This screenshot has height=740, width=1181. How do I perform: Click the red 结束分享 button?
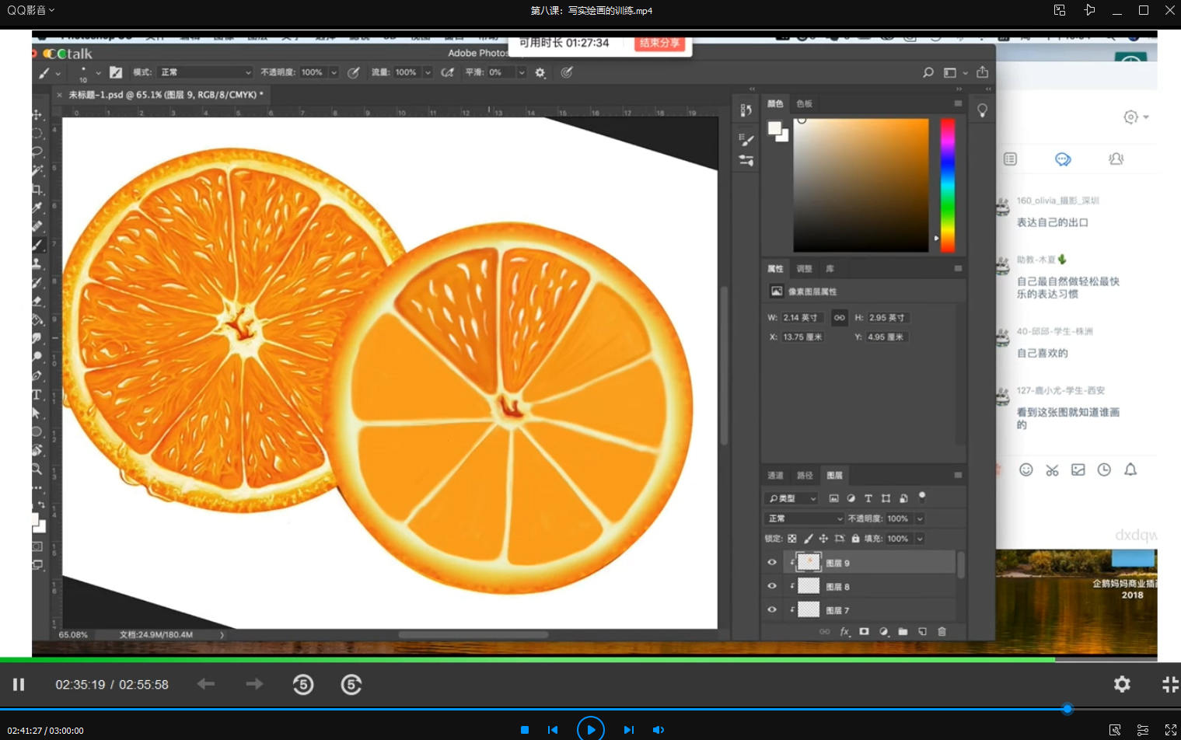659,44
